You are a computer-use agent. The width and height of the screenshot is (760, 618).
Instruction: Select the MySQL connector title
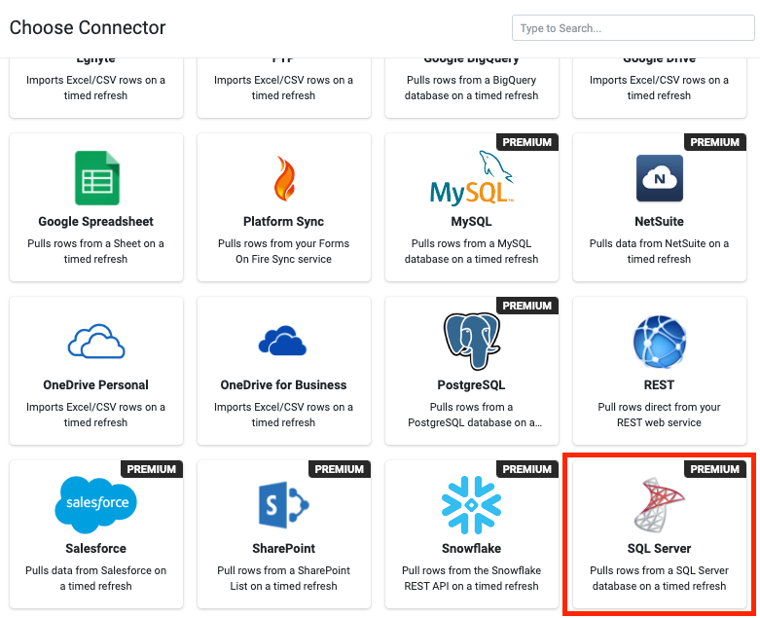click(x=472, y=222)
